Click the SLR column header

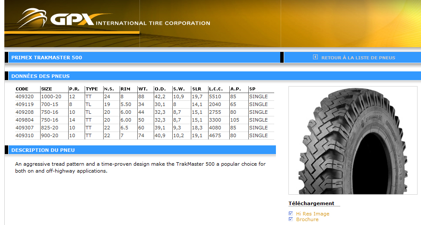196,89
